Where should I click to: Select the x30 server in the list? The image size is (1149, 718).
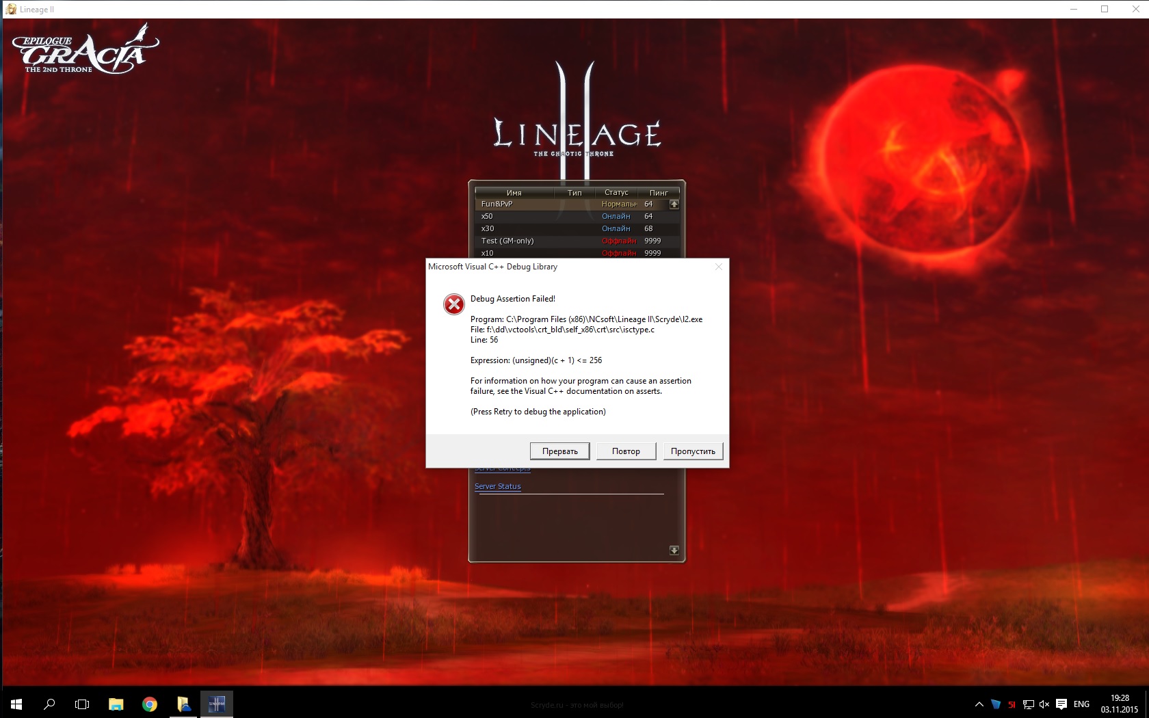click(x=533, y=228)
